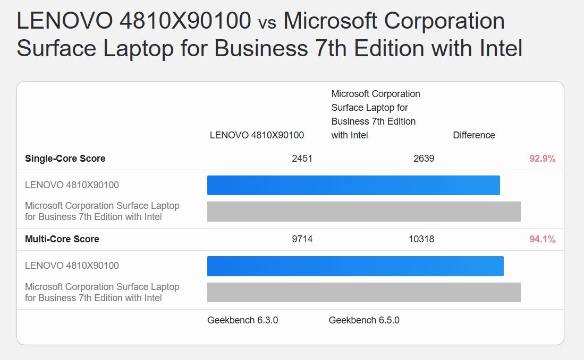Click the Difference column header

473,135
